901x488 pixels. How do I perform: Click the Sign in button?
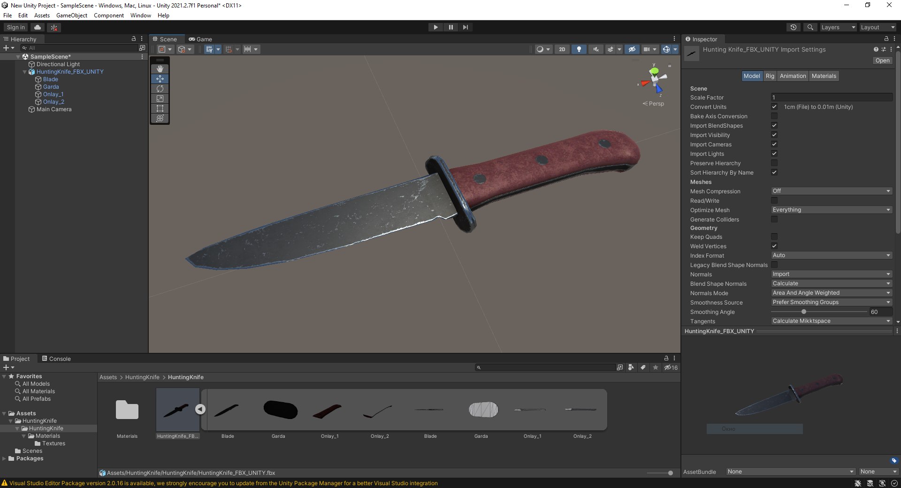(x=16, y=27)
